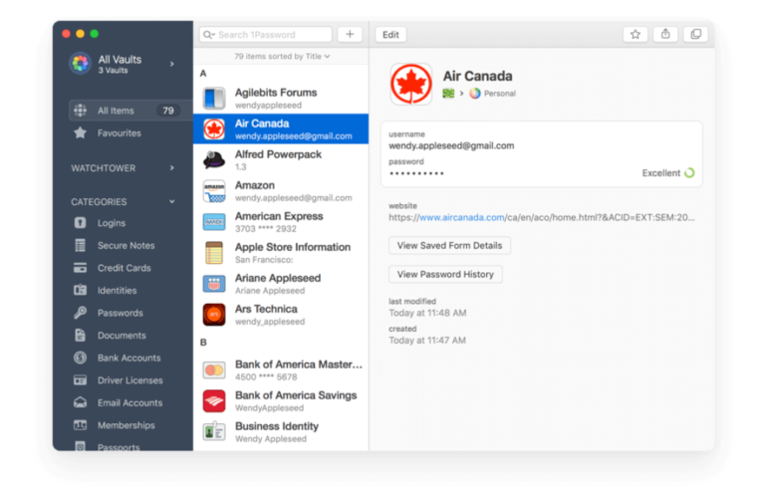Open the Bank Accounts category icon
The height and width of the screenshot is (494, 765).
[x=80, y=358]
